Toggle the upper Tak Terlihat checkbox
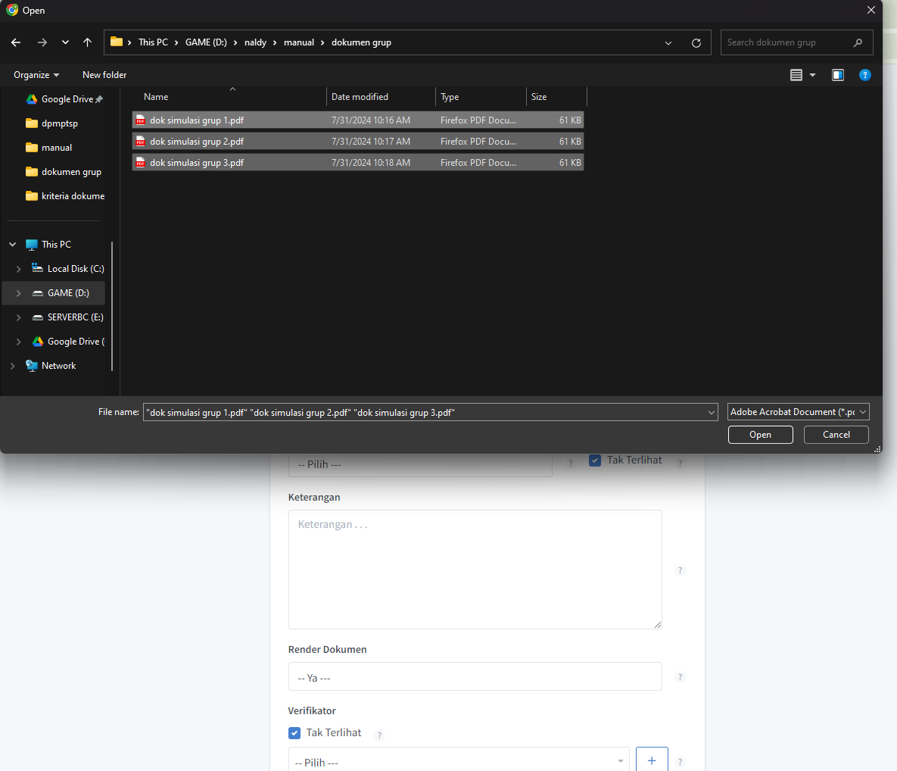897x771 pixels. point(595,460)
